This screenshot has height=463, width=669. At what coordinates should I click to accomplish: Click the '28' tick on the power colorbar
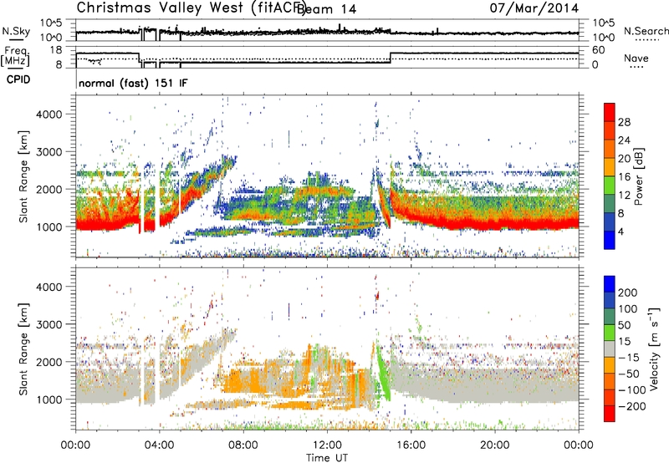coord(624,122)
